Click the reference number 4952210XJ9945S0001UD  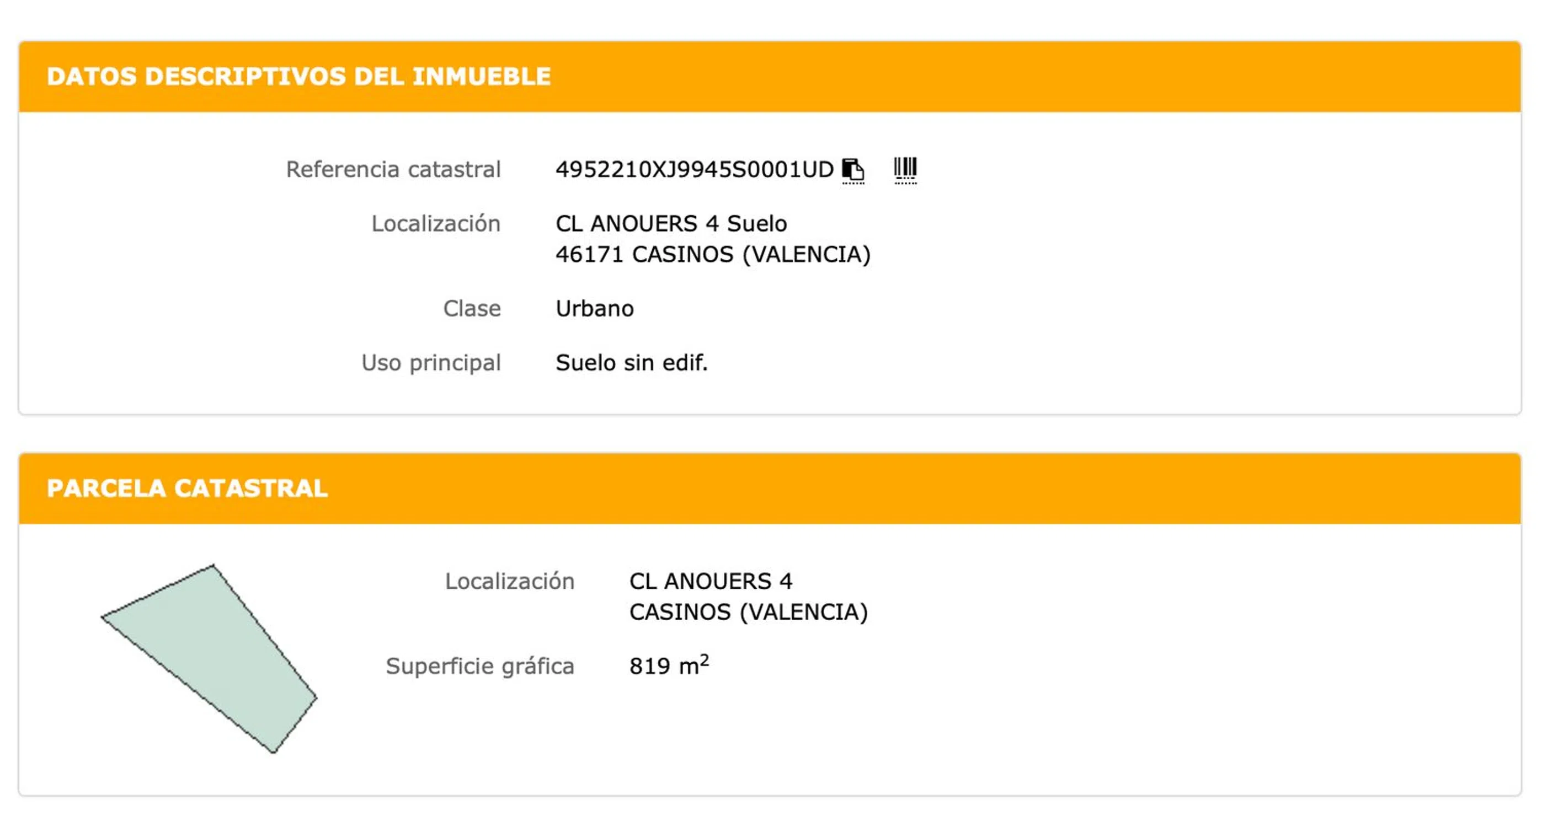[x=695, y=170]
